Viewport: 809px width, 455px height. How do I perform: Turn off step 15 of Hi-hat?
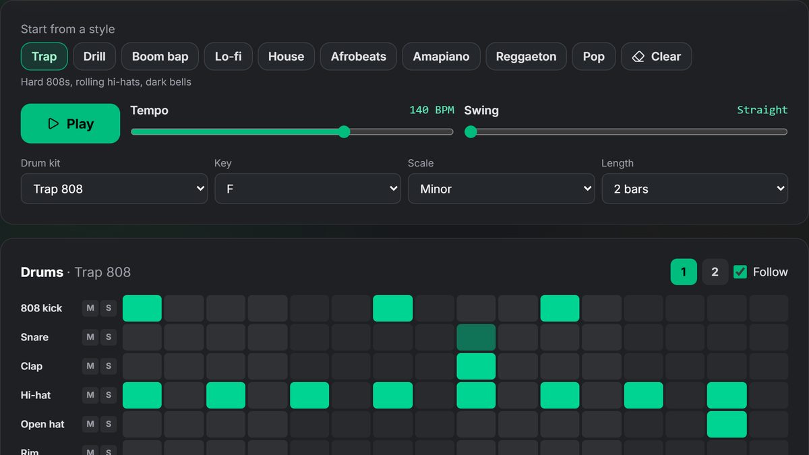tap(727, 395)
